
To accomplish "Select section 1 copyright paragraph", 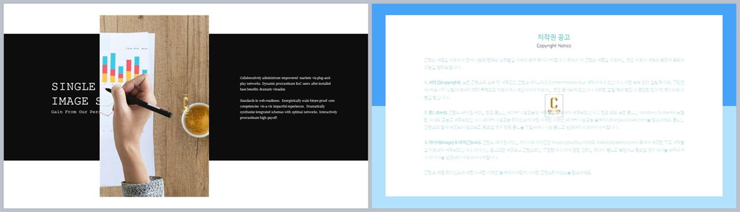I will (x=554, y=91).
